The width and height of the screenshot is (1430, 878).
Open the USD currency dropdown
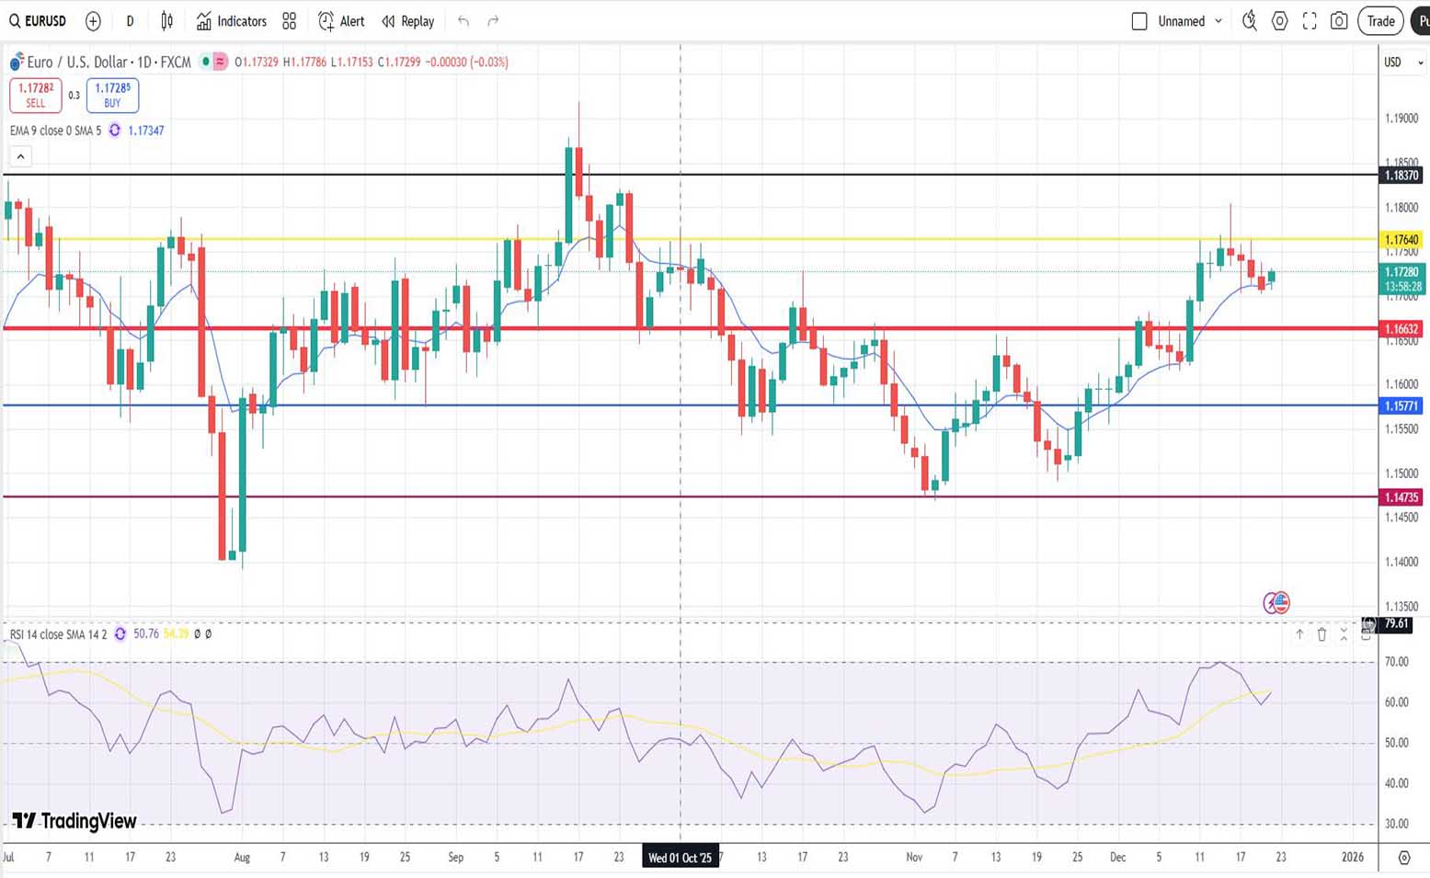(x=1402, y=63)
